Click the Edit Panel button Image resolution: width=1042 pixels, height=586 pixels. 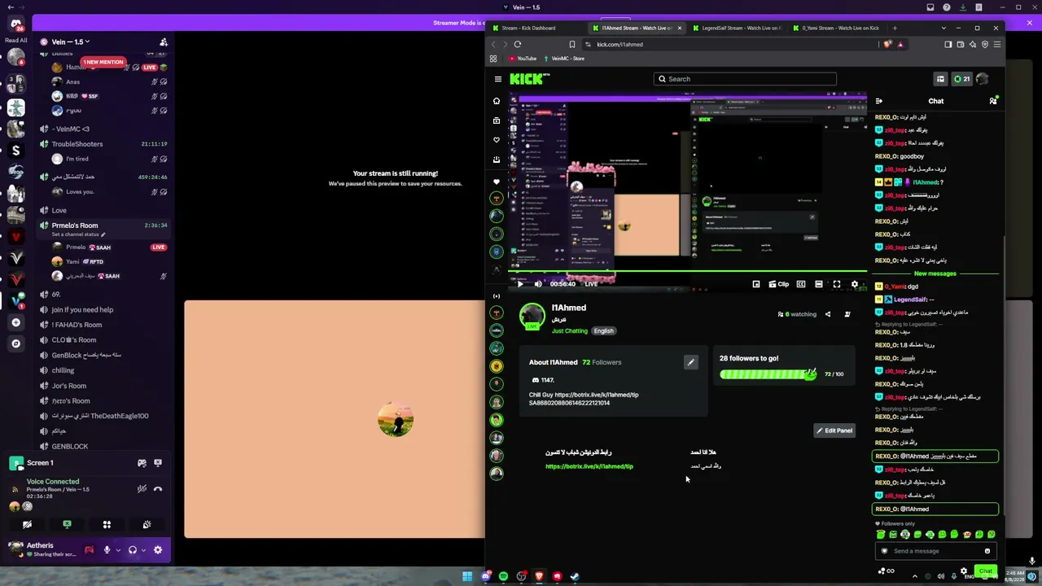[x=834, y=431]
